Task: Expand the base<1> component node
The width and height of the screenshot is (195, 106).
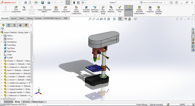Action: 2,61
